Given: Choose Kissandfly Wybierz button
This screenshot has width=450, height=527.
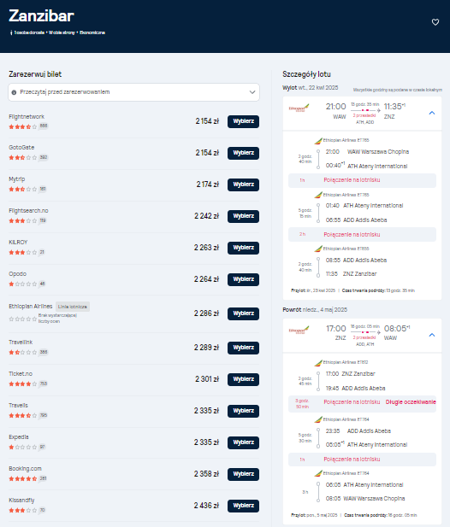Looking at the screenshot, I should tap(243, 506).
